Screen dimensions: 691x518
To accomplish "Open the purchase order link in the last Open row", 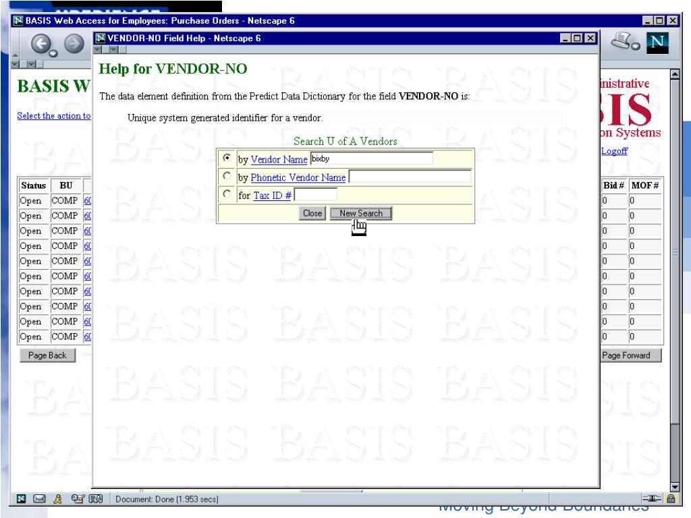I will coord(88,337).
